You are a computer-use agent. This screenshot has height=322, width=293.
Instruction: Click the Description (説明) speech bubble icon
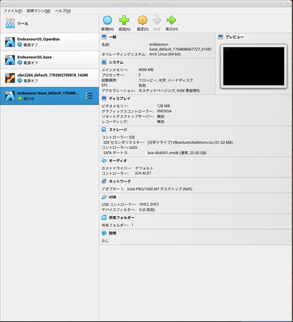tap(104, 233)
